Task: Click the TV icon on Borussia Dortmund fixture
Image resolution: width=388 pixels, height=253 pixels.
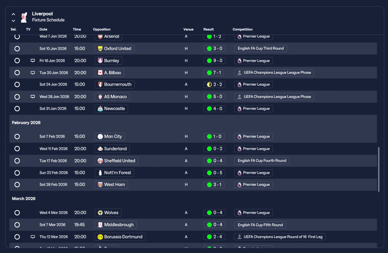Action: (x=33, y=237)
